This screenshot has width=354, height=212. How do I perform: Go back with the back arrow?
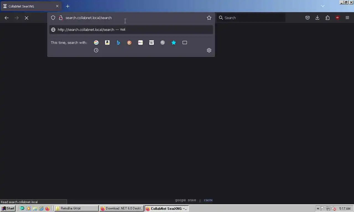[x=7, y=18]
